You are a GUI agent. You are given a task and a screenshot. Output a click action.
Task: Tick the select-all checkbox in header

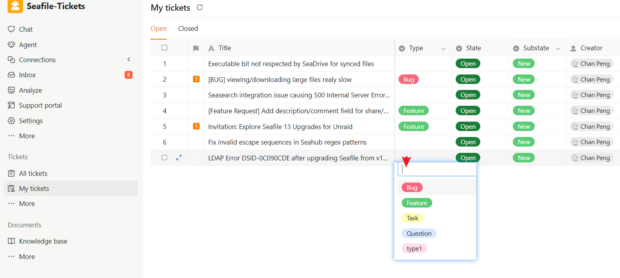[164, 48]
